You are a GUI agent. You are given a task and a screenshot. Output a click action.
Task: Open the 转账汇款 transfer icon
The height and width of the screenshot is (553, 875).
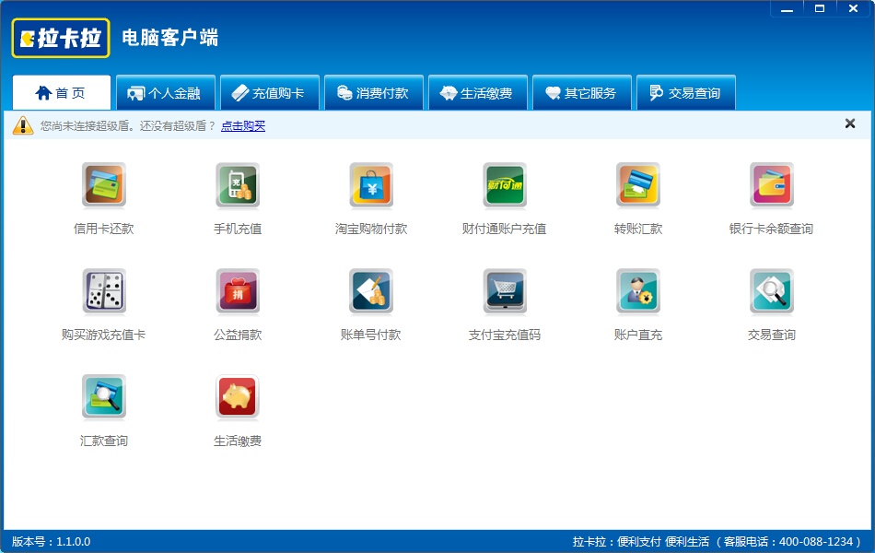(638, 185)
